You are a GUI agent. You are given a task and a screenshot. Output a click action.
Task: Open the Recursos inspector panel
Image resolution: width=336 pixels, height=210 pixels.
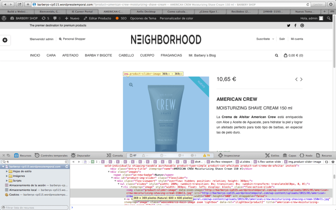click(x=23, y=155)
